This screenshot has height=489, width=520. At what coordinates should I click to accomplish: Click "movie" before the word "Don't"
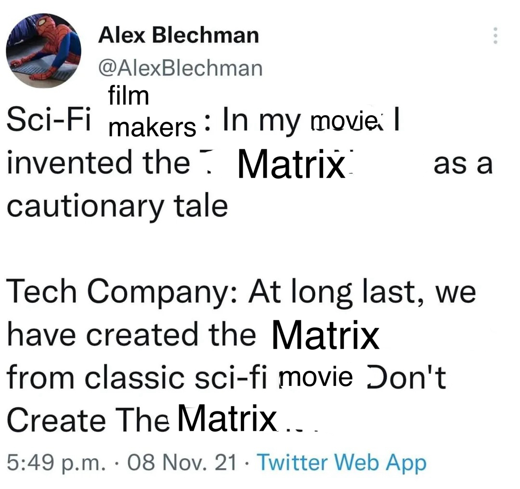pos(316,377)
